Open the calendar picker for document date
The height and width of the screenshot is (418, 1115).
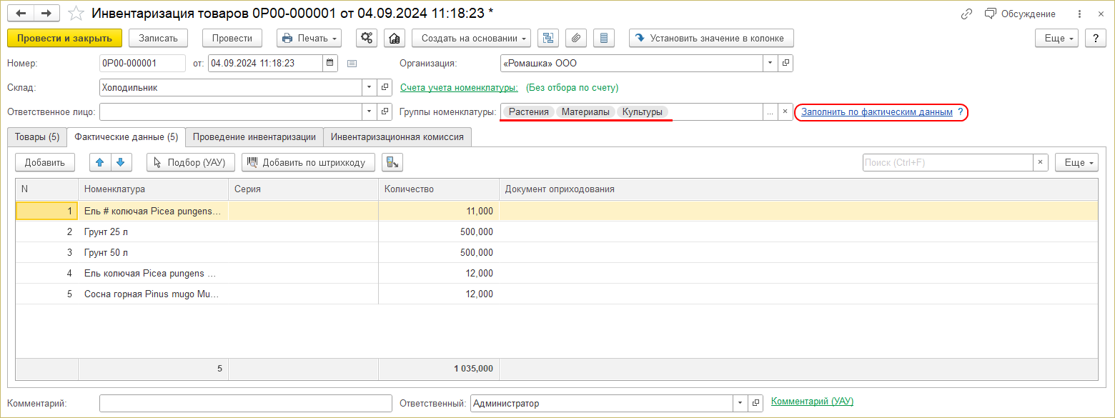pos(330,63)
